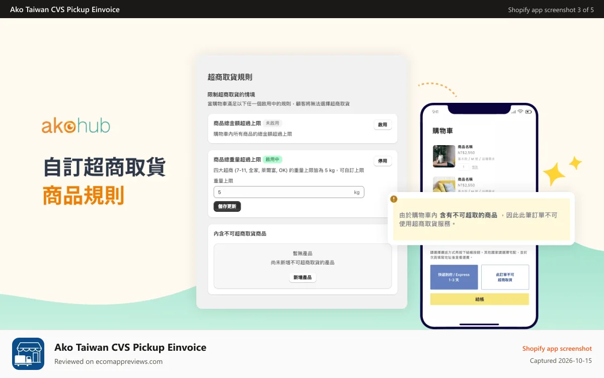The width and height of the screenshot is (604, 378).
Task: Enable the 商品總金額超過上限 rule with 啟用
Action: (383, 124)
